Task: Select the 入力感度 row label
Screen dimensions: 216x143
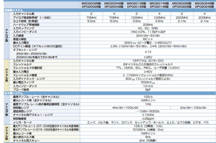Action: tap(18, 36)
